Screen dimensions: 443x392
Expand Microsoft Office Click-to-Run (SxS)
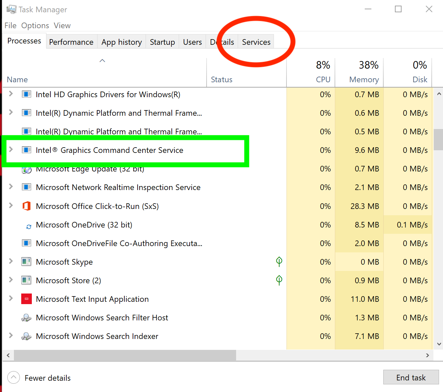pyautogui.click(x=11, y=206)
